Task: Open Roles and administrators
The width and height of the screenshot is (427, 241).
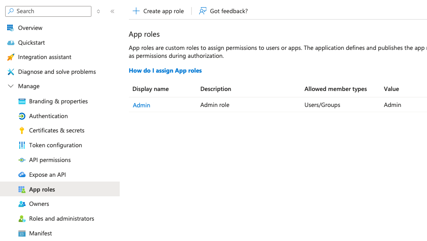Action: (61, 219)
